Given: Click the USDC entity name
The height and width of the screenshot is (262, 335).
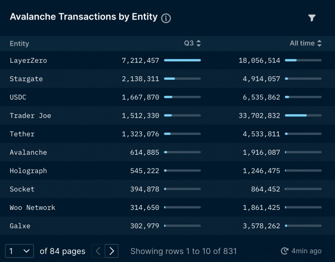Looking at the screenshot, I should (x=18, y=97).
